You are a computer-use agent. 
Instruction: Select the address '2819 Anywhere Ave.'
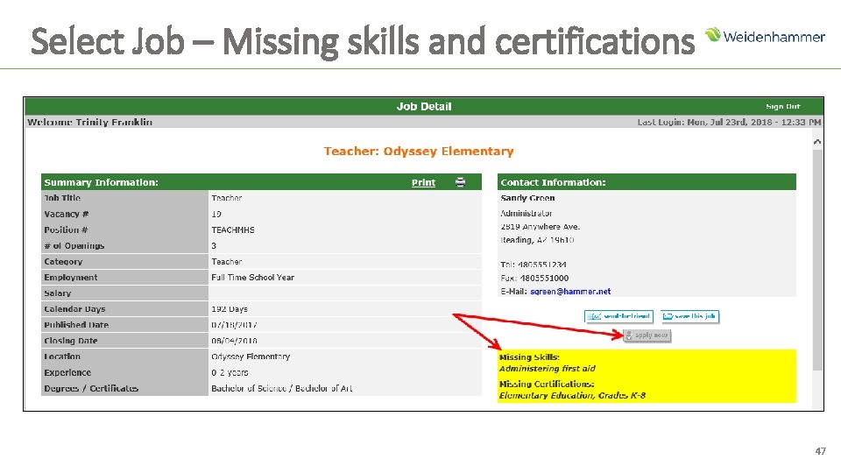point(541,227)
